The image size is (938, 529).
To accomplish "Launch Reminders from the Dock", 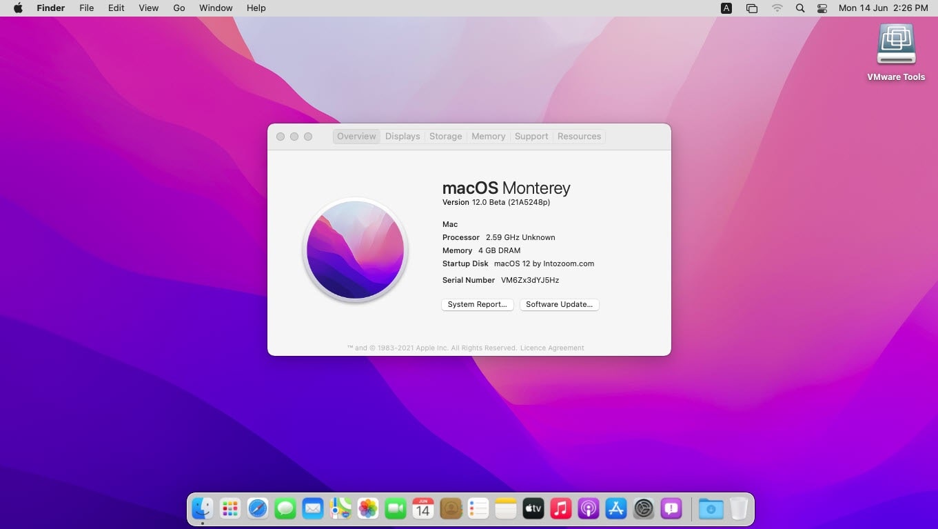I will (x=478, y=509).
